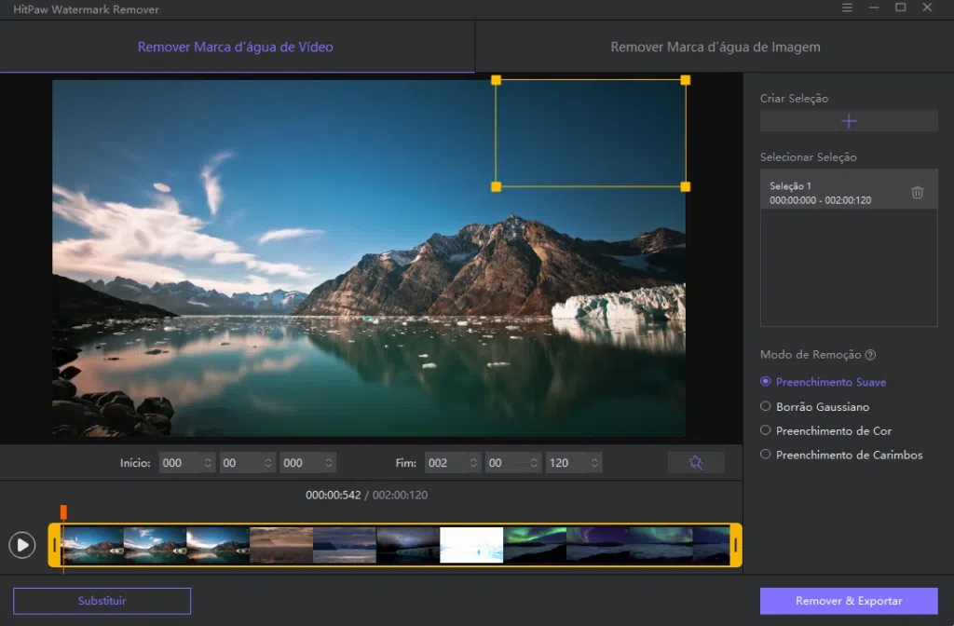Viewport: 954px width, 626px height.
Task: Maximize the HitPaw window
Action: click(901, 7)
